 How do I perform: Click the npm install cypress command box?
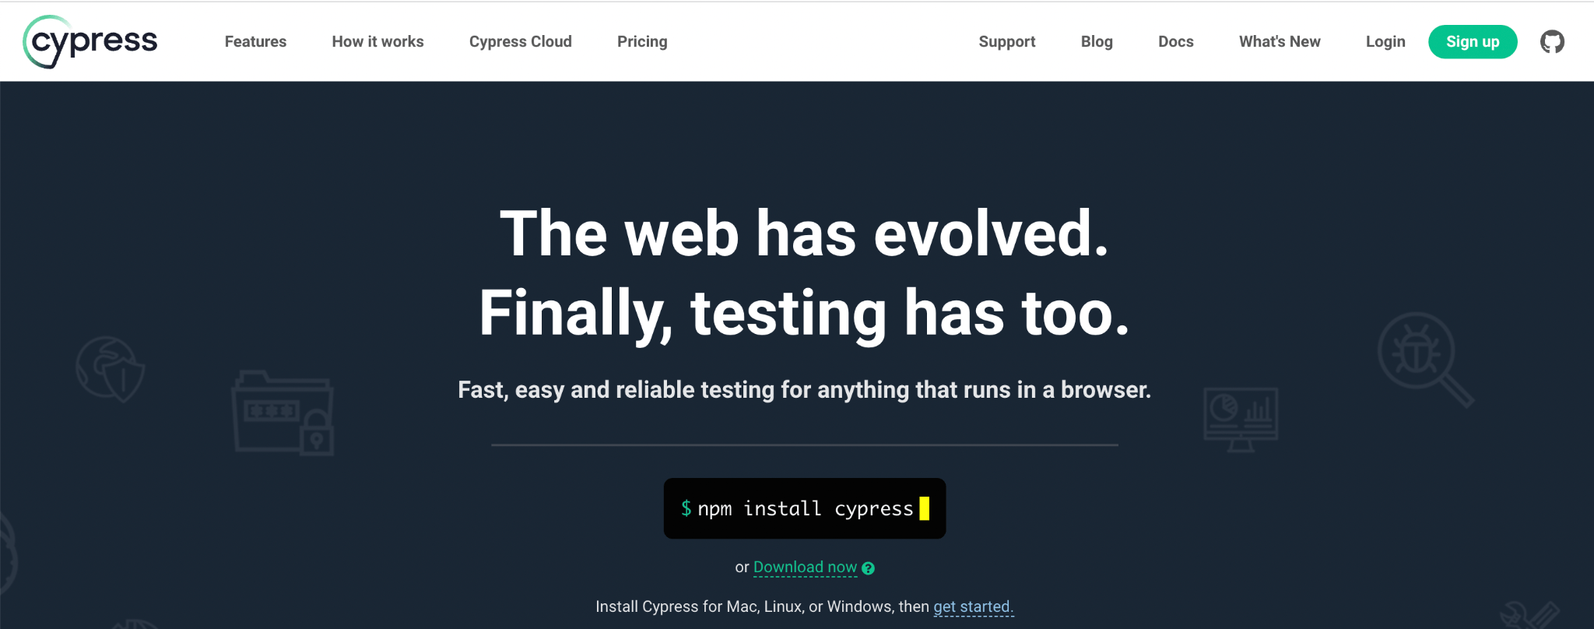pyautogui.click(x=805, y=508)
